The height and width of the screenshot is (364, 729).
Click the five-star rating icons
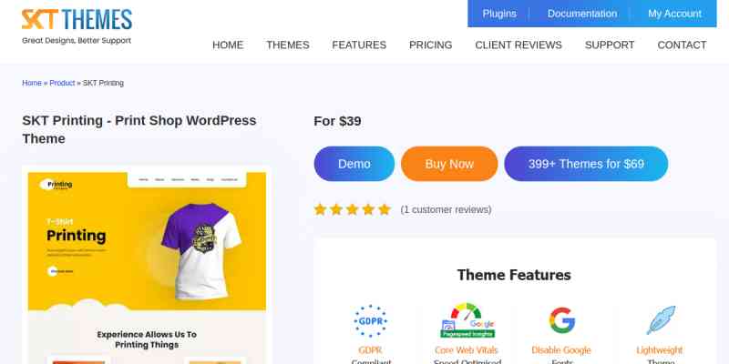pos(352,209)
